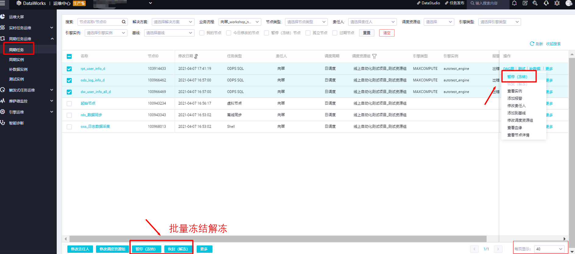Click the bug icon in top bar
Image resolution: width=575 pixels, height=254 pixels.
click(557, 3)
